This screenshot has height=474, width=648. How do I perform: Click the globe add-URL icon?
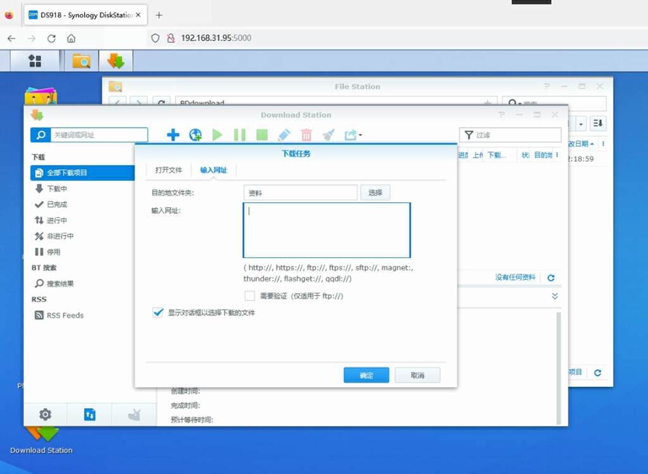pyautogui.click(x=195, y=135)
